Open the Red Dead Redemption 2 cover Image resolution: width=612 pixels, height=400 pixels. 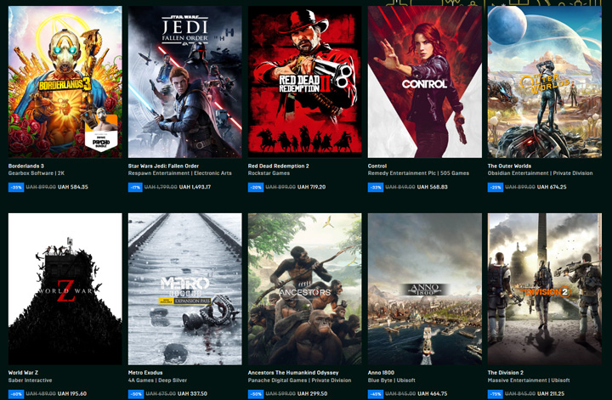(x=305, y=82)
